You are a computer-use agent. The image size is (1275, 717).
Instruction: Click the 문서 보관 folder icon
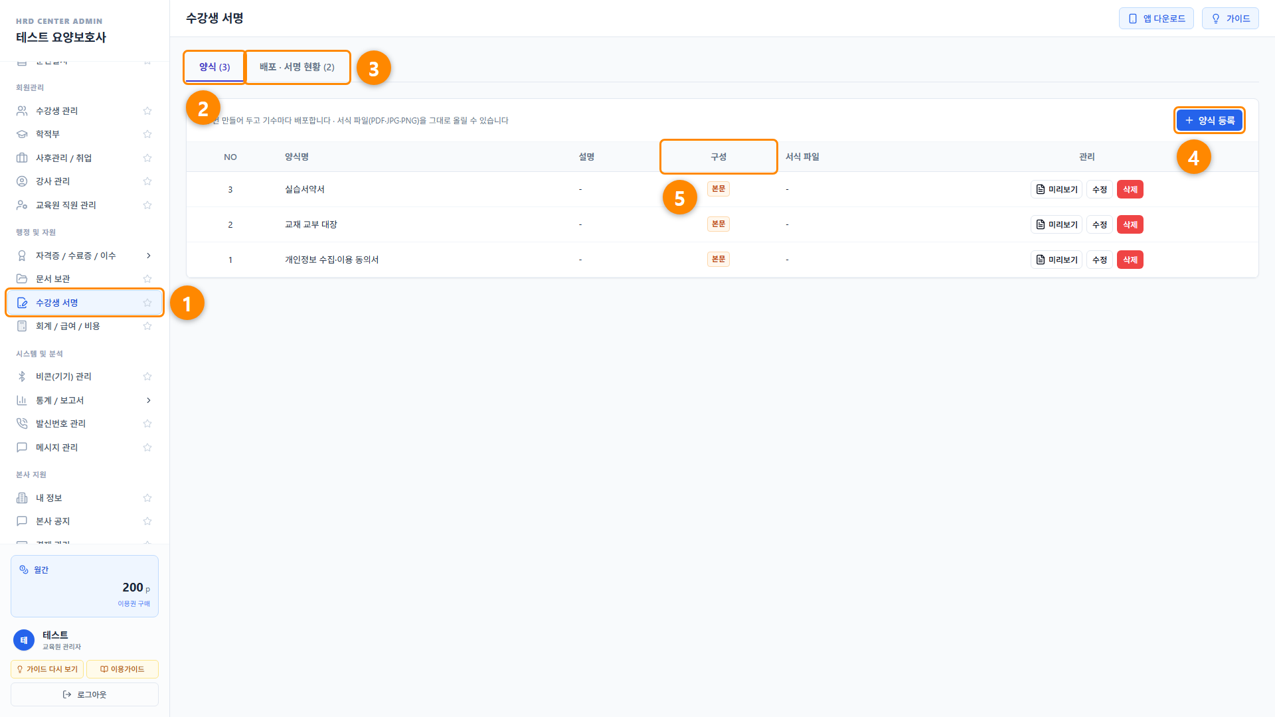point(22,279)
